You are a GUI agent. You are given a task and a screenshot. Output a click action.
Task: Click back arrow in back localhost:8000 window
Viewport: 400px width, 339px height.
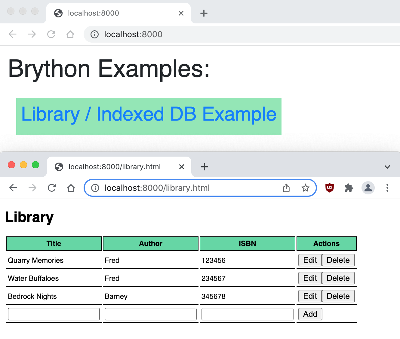(13, 34)
